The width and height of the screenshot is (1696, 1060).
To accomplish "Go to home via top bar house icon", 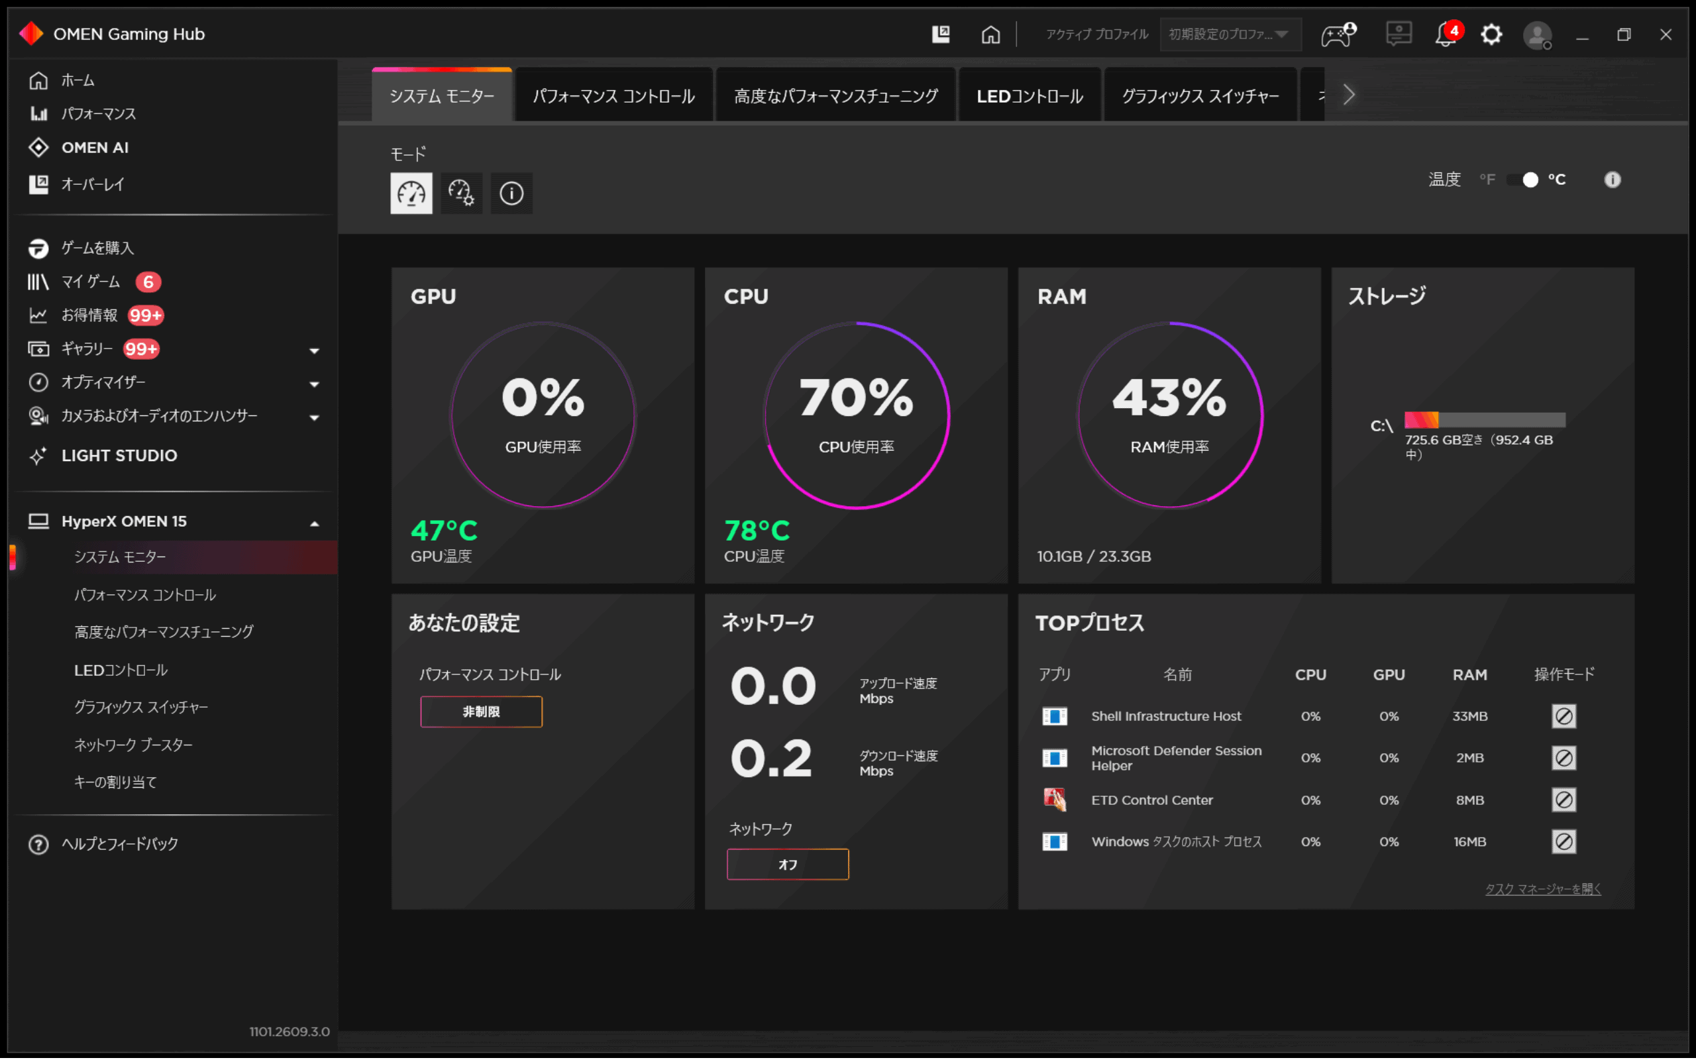I will 990,34.
